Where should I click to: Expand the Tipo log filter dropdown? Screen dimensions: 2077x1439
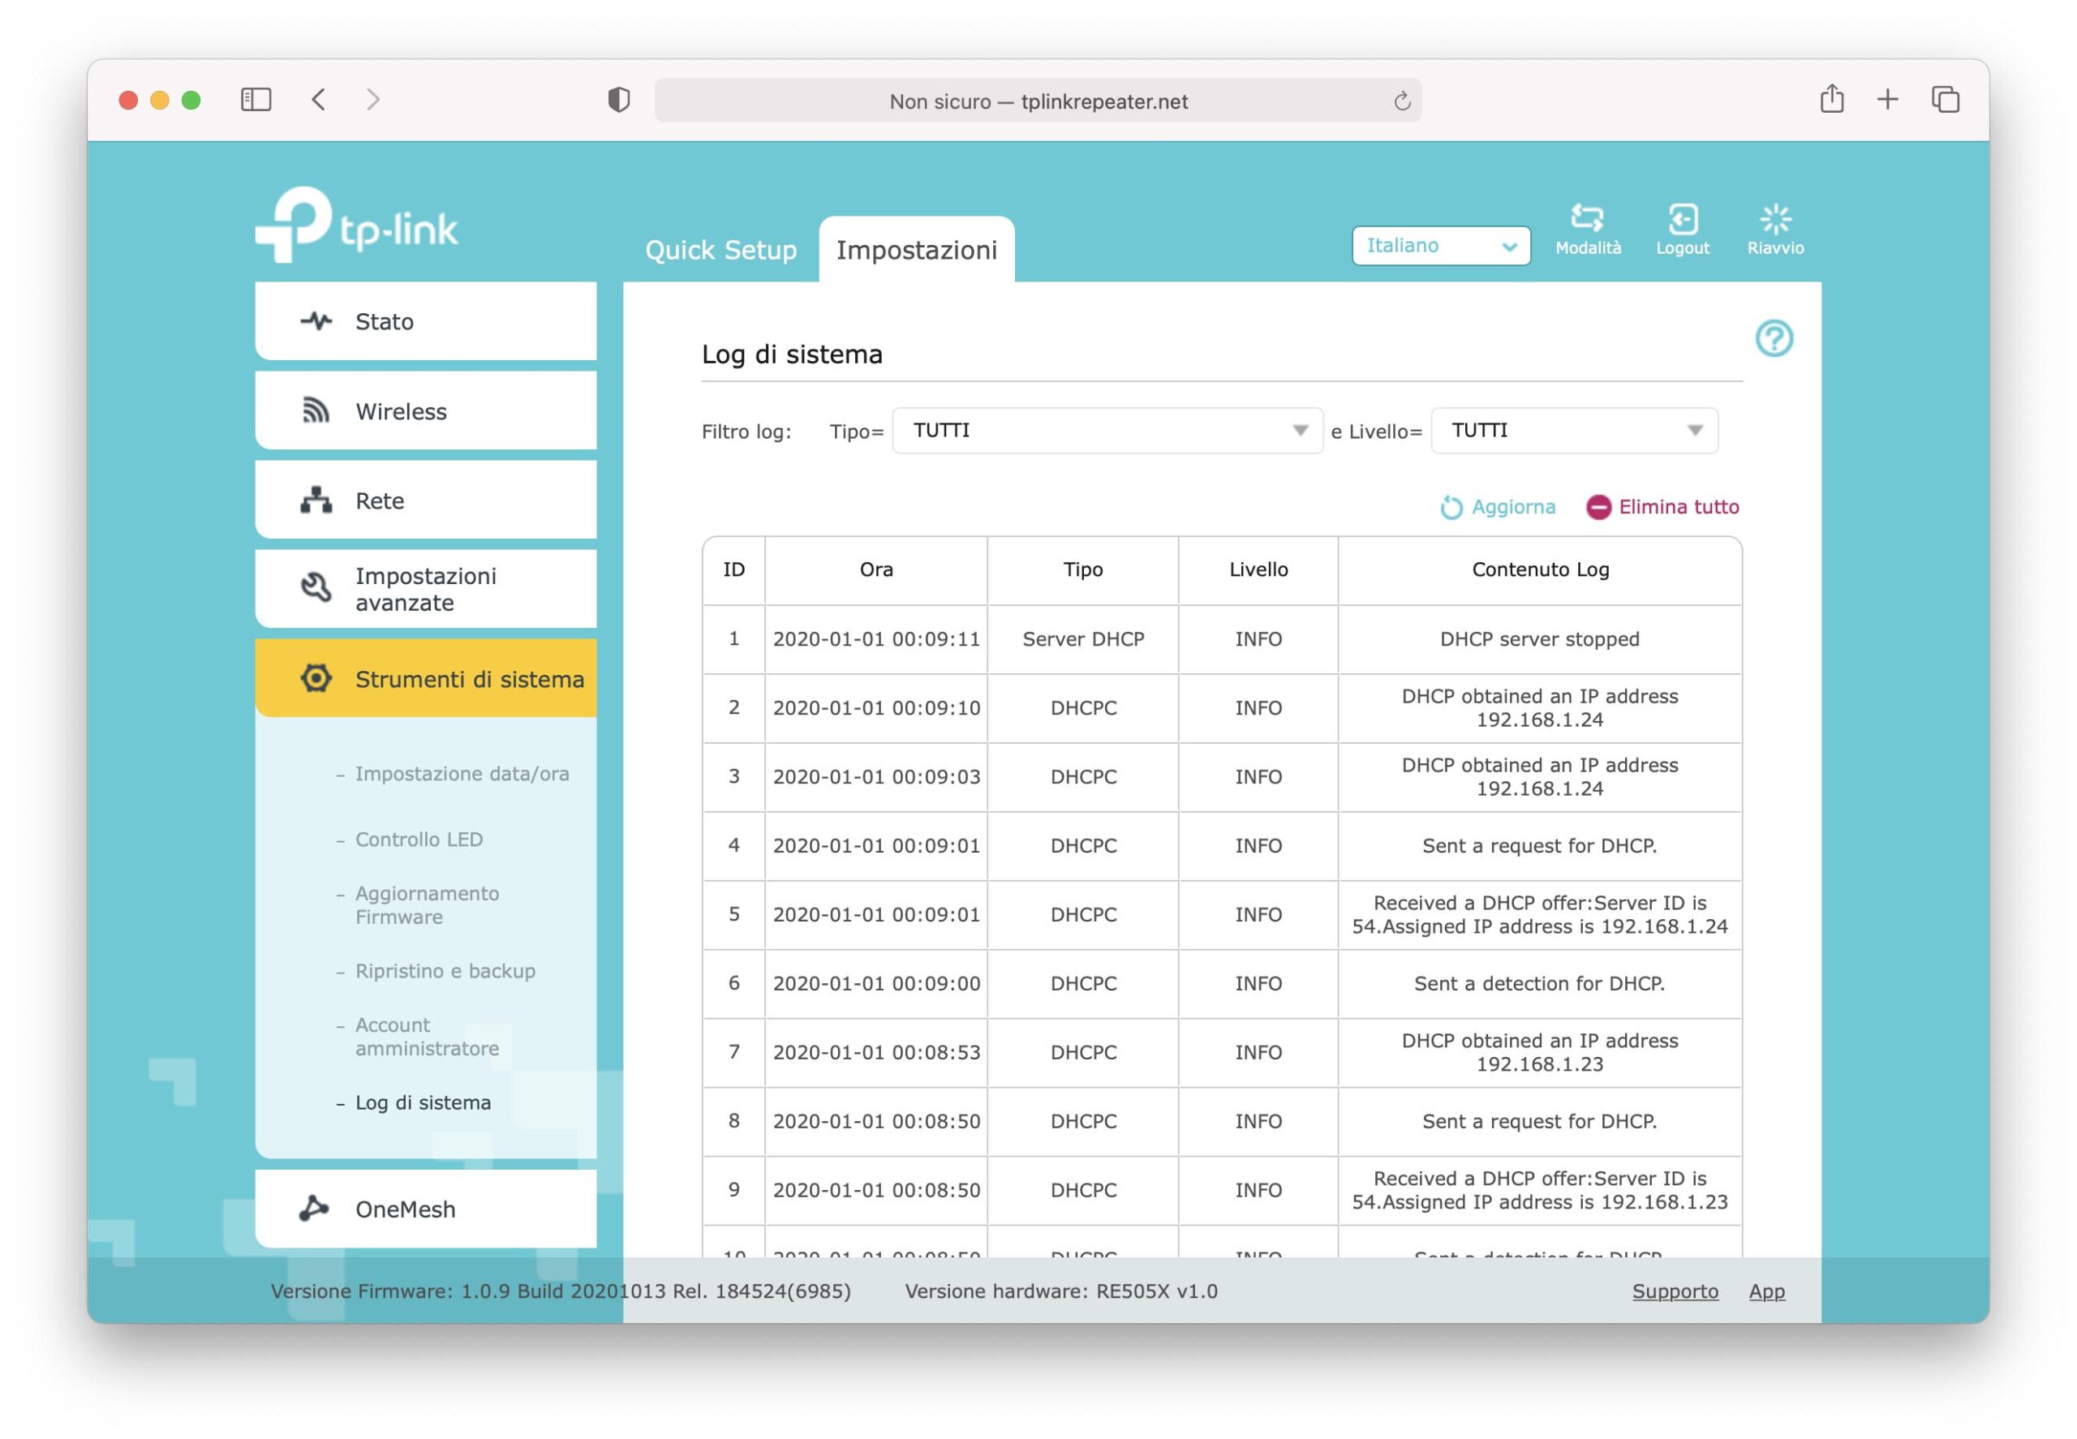[1107, 431]
